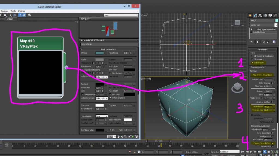
Task: Toggle the Classic Catmull-Clark checkbox
Action: pyautogui.click(x=273, y=143)
